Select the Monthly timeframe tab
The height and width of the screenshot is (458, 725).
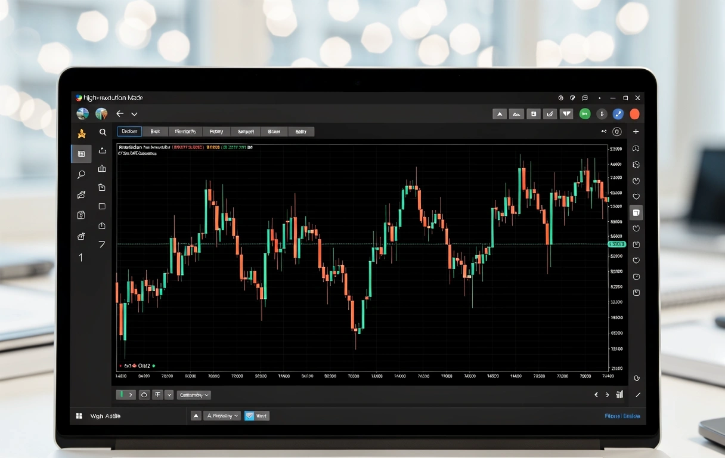pyautogui.click(x=185, y=131)
